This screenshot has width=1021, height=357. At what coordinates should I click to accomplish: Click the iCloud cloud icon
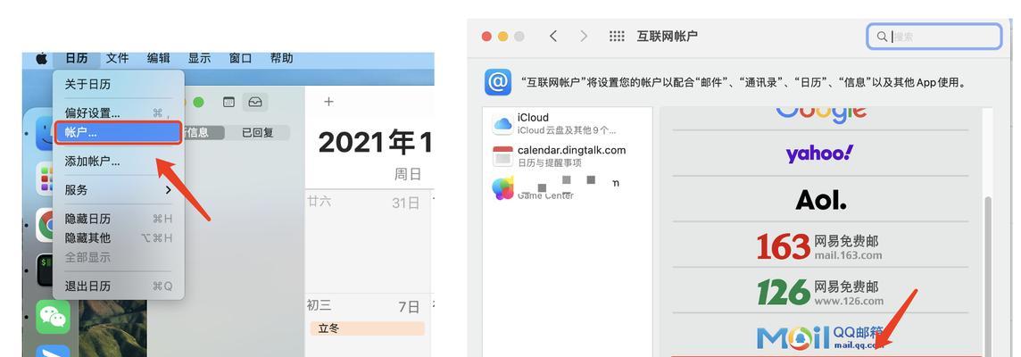tap(502, 124)
